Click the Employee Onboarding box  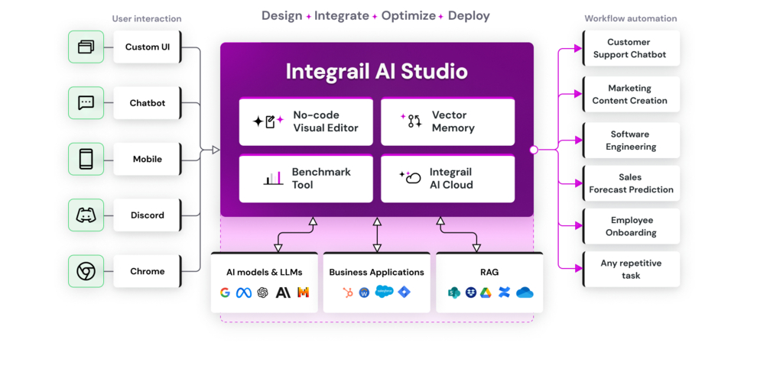point(631,226)
